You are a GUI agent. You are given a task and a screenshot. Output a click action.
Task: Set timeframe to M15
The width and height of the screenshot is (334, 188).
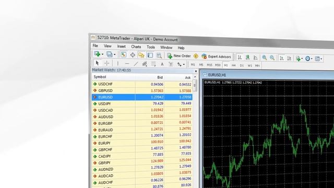(x=209, y=65)
